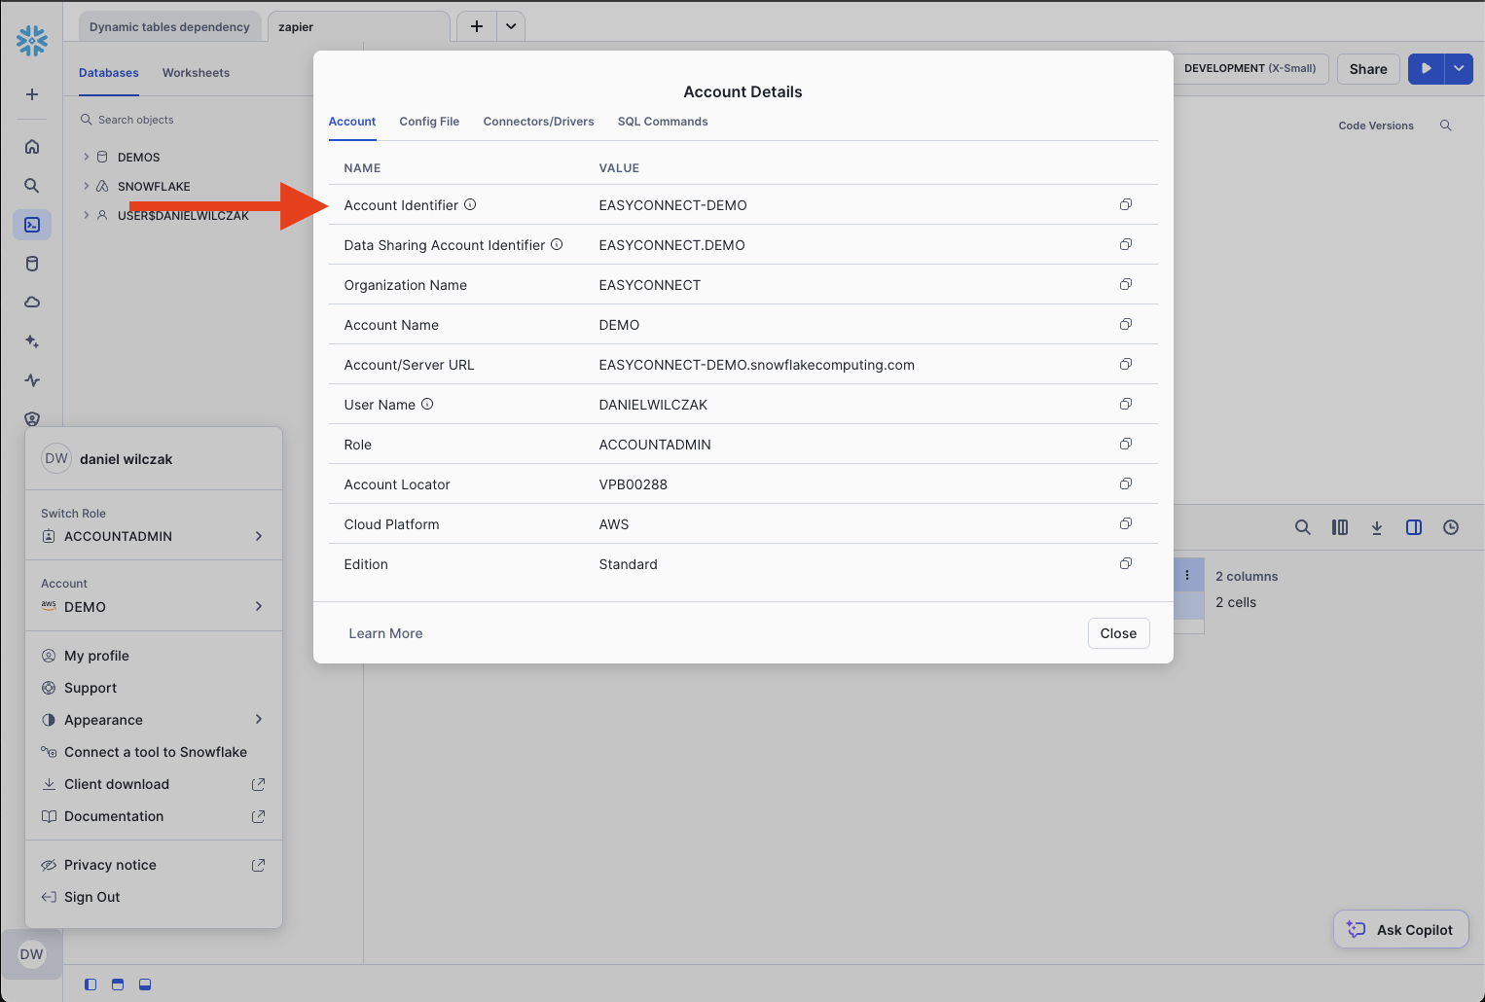Switch to the Worksheets tab
This screenshot has height=1002, width=1485.
point(196,73)
